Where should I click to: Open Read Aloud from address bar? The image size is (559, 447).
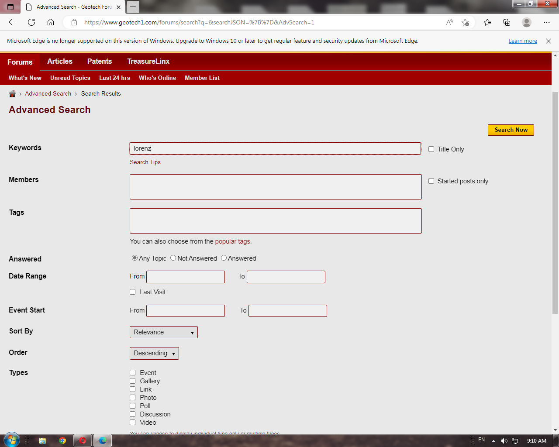[x=449, y=22]
